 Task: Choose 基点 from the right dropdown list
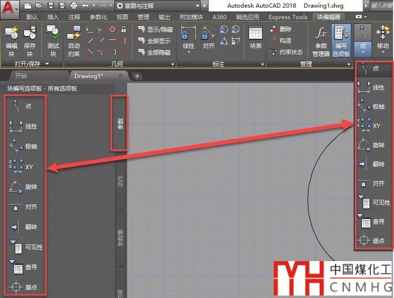372,241
